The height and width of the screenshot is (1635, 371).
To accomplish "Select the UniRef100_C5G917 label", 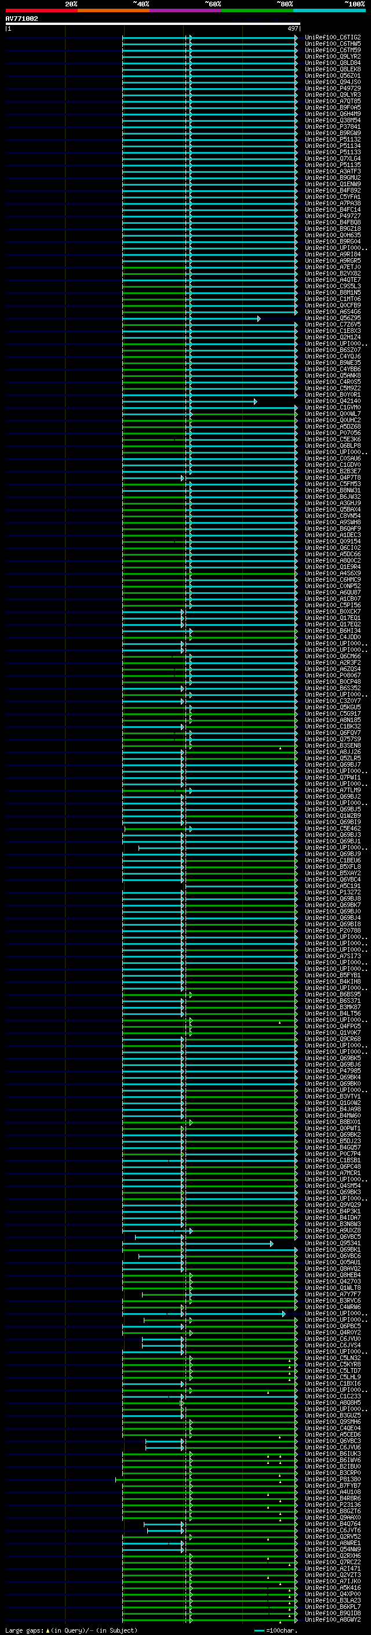I will click(333, 713).
